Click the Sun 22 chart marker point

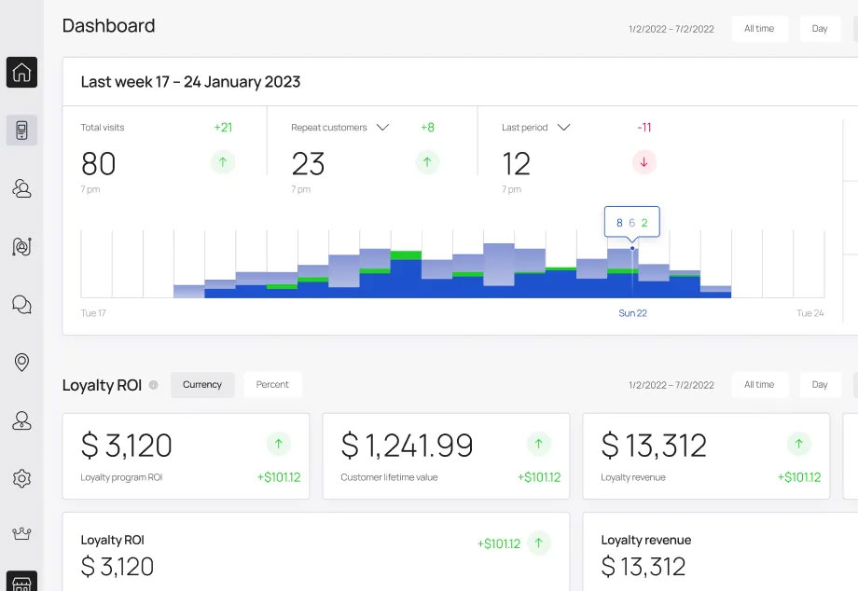[x=632, y=248]
